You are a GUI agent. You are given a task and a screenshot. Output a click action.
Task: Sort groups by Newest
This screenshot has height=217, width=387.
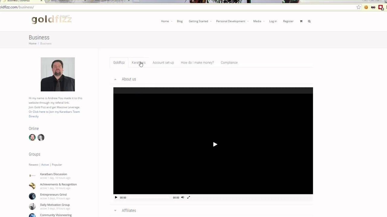tap(34, 165)
